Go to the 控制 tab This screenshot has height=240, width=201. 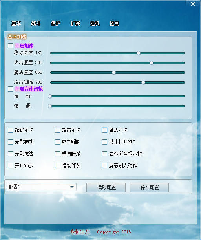pyautogui.click(x=114, y=24)
